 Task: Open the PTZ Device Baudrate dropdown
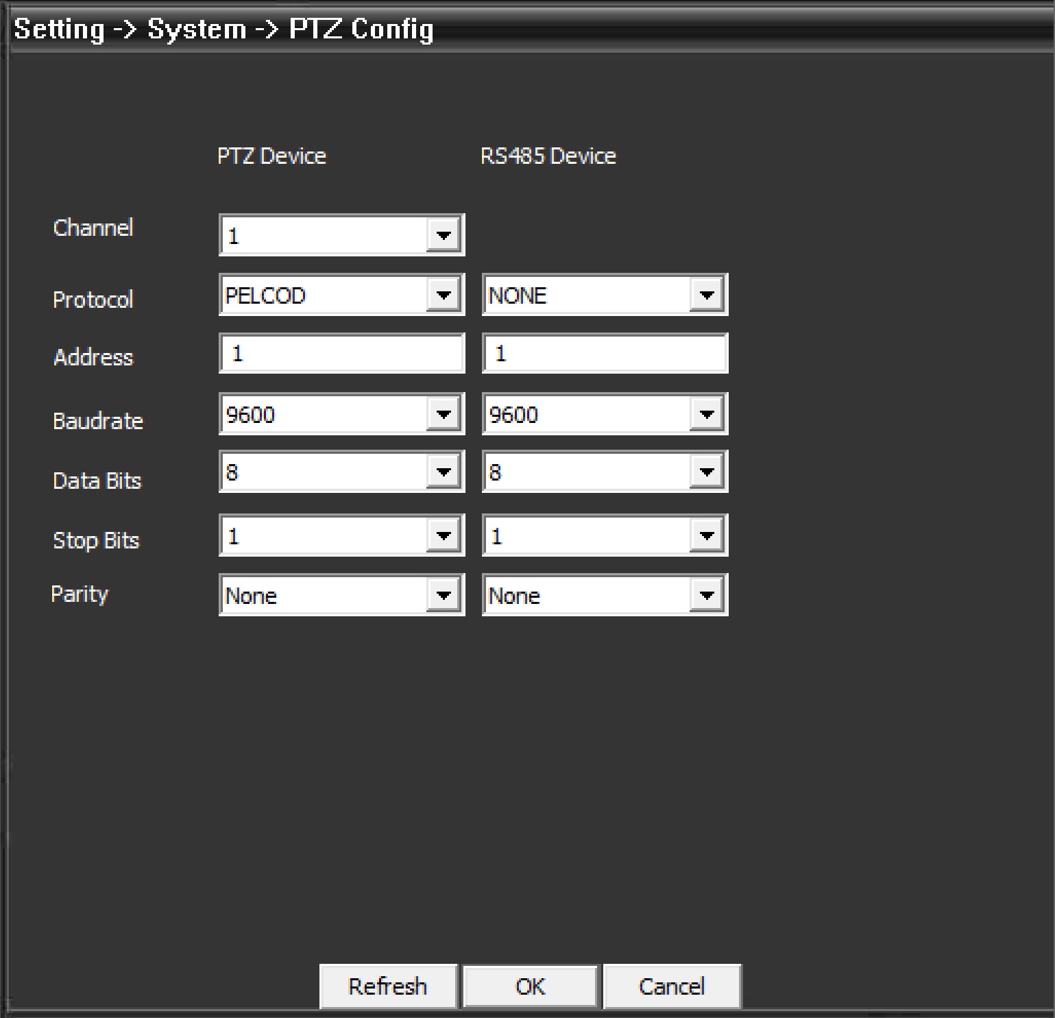coord(443,414)
